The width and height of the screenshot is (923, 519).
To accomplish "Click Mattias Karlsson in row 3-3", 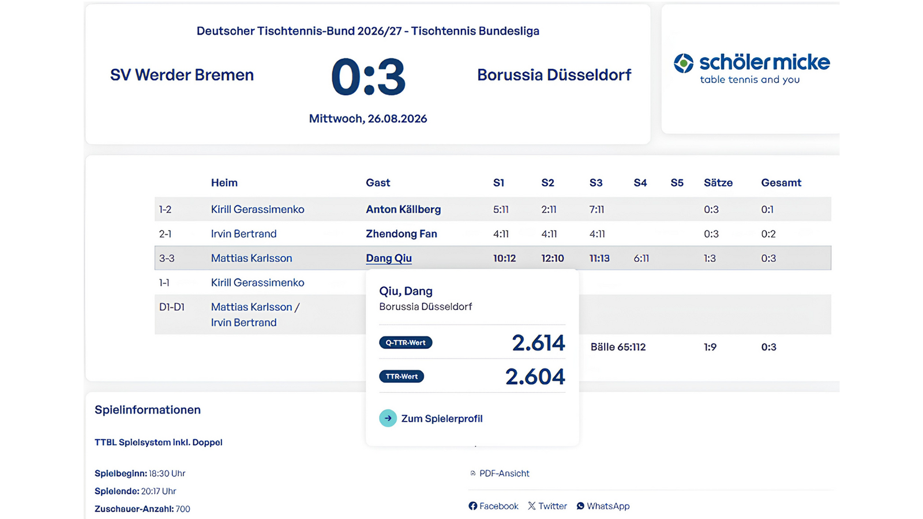I will click(252, 258).
